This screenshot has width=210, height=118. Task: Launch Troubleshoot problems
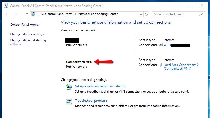tap(91, 101)
